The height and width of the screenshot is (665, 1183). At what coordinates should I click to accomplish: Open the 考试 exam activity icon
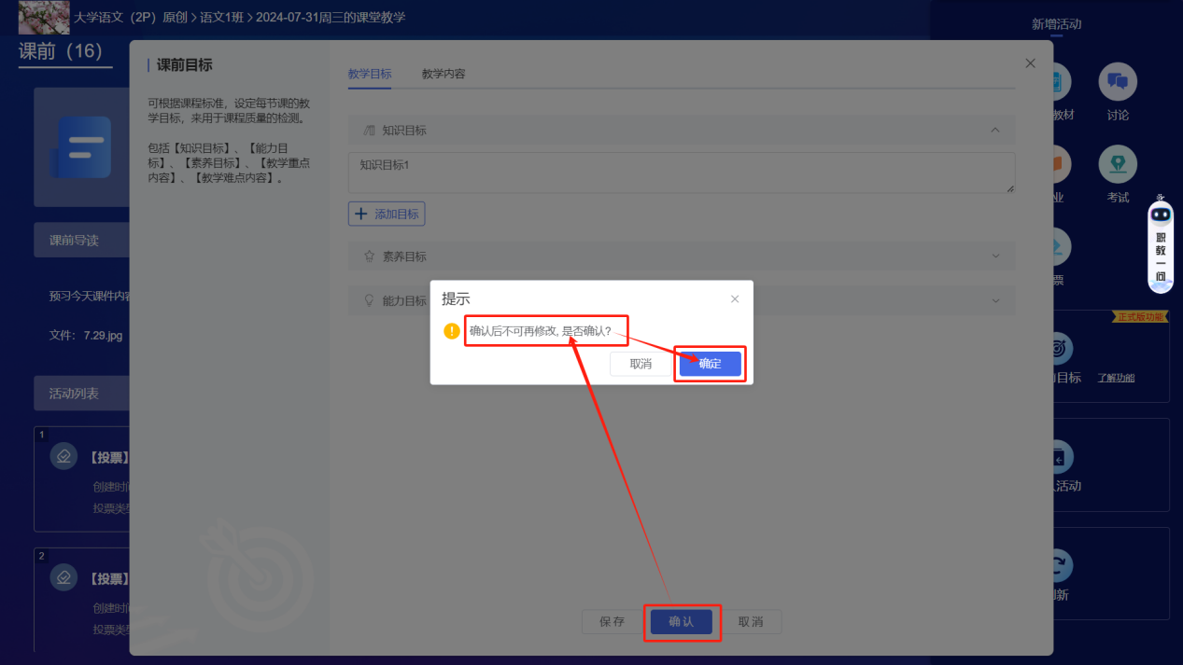[x=1117, y=165]
